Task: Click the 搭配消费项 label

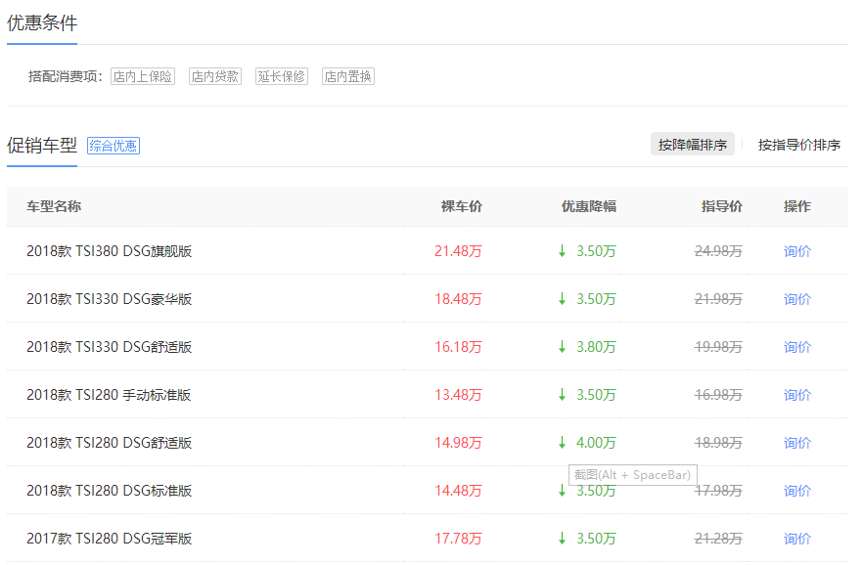Action: click(x=65, y=76)
